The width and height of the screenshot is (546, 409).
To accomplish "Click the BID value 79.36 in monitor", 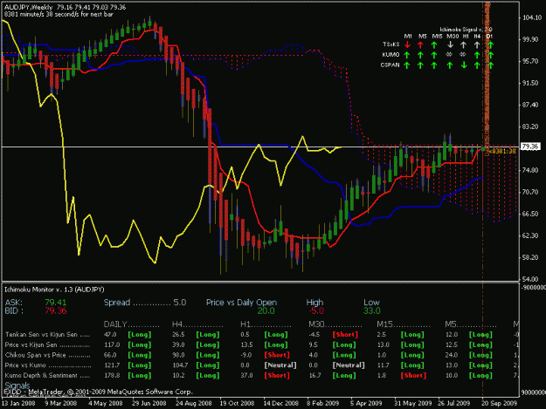I will pos(55,310).
